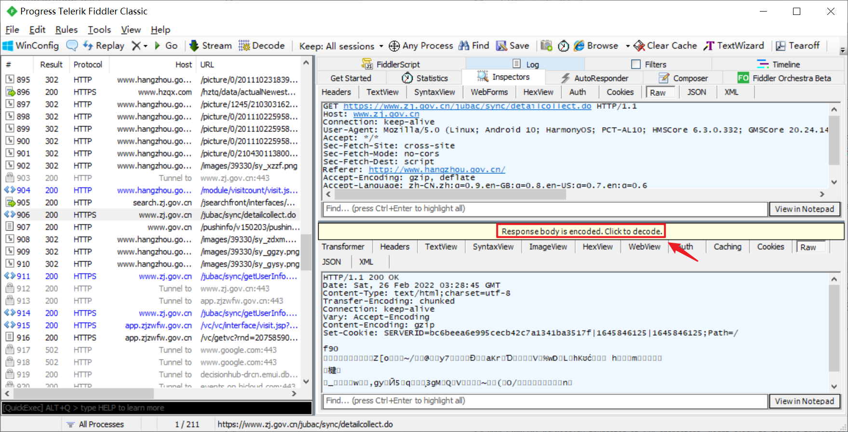Toggle Decode mode in the toolbar
Image resolution: width=848 pixels, height=432 pixels.
click(x=262, y=46)
